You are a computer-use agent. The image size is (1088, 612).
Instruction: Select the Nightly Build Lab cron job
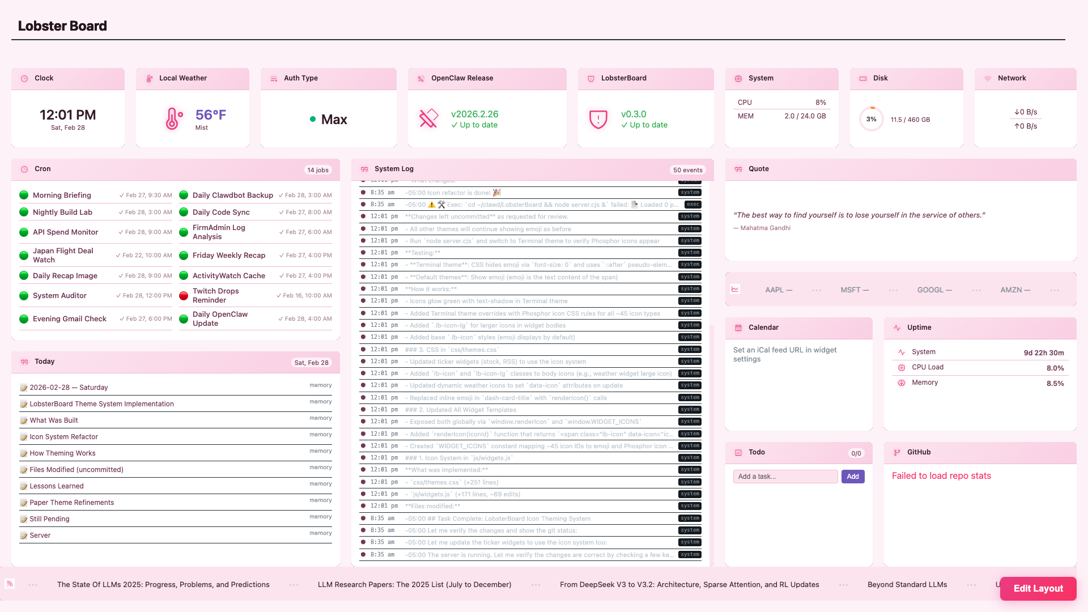[x=62, y=212]
